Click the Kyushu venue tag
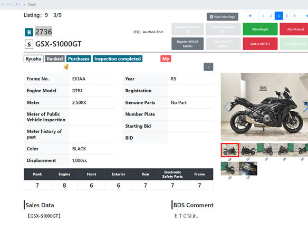Screen dimensions: 308x231 point(34,59)
